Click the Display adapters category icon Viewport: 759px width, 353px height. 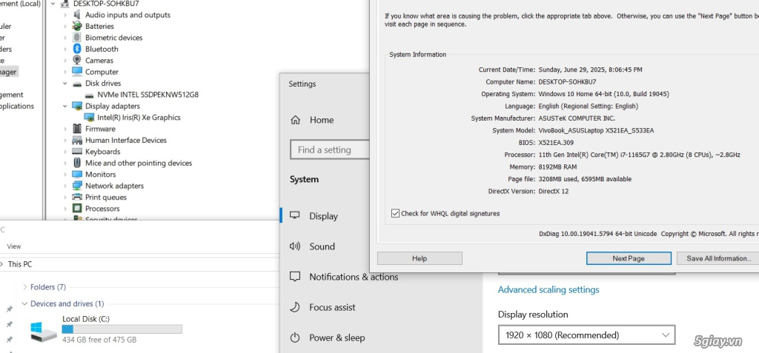point(77,106)
